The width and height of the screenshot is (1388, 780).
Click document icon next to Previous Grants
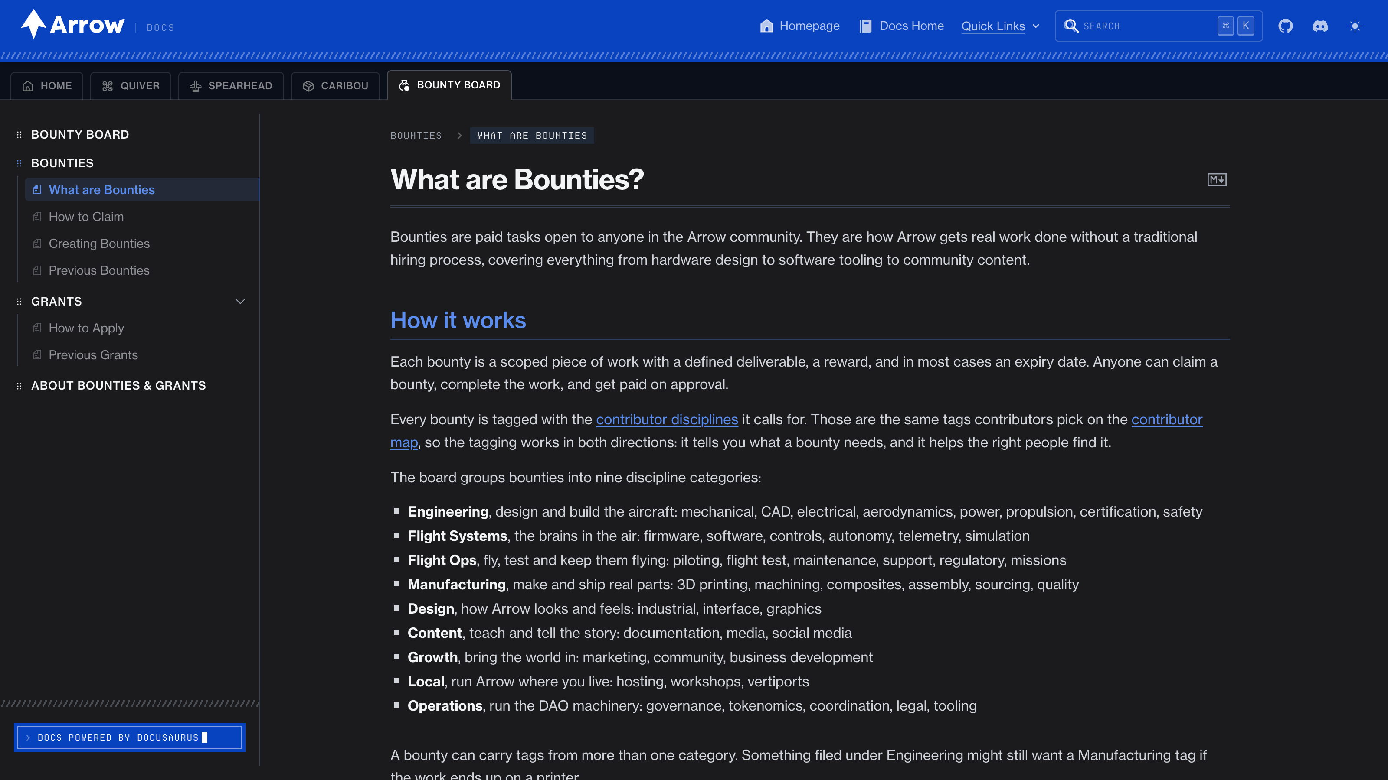(37, 355)
